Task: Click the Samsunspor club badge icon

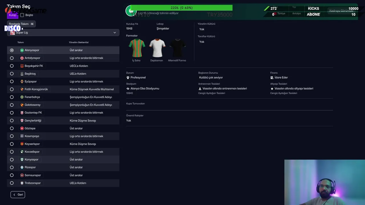Action: pos(22,175)
